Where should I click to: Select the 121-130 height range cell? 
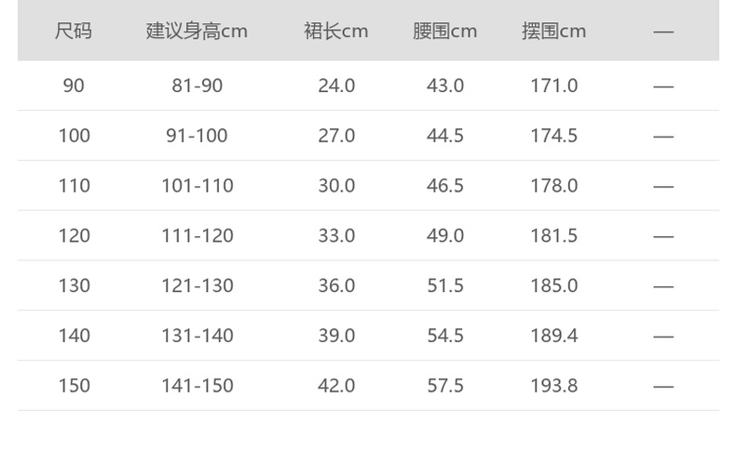[x=197, y=285]
